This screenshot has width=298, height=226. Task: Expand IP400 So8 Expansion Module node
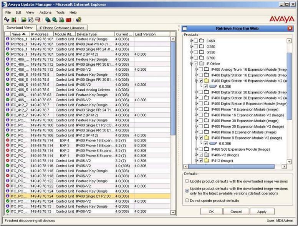point(196,149)
